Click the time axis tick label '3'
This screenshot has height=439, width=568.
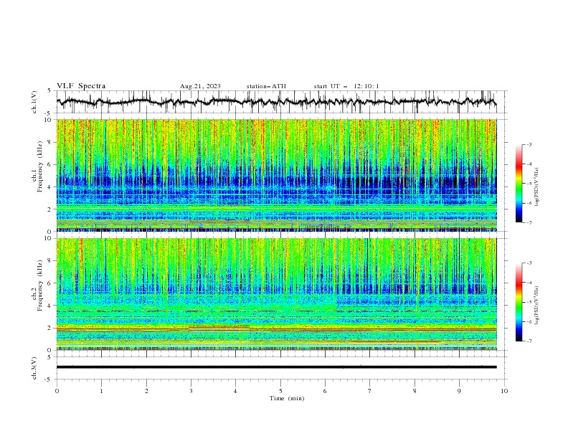click(x=191, y=391)
